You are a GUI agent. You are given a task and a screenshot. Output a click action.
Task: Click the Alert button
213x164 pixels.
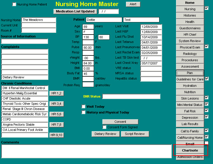click(x=133, y=4)
